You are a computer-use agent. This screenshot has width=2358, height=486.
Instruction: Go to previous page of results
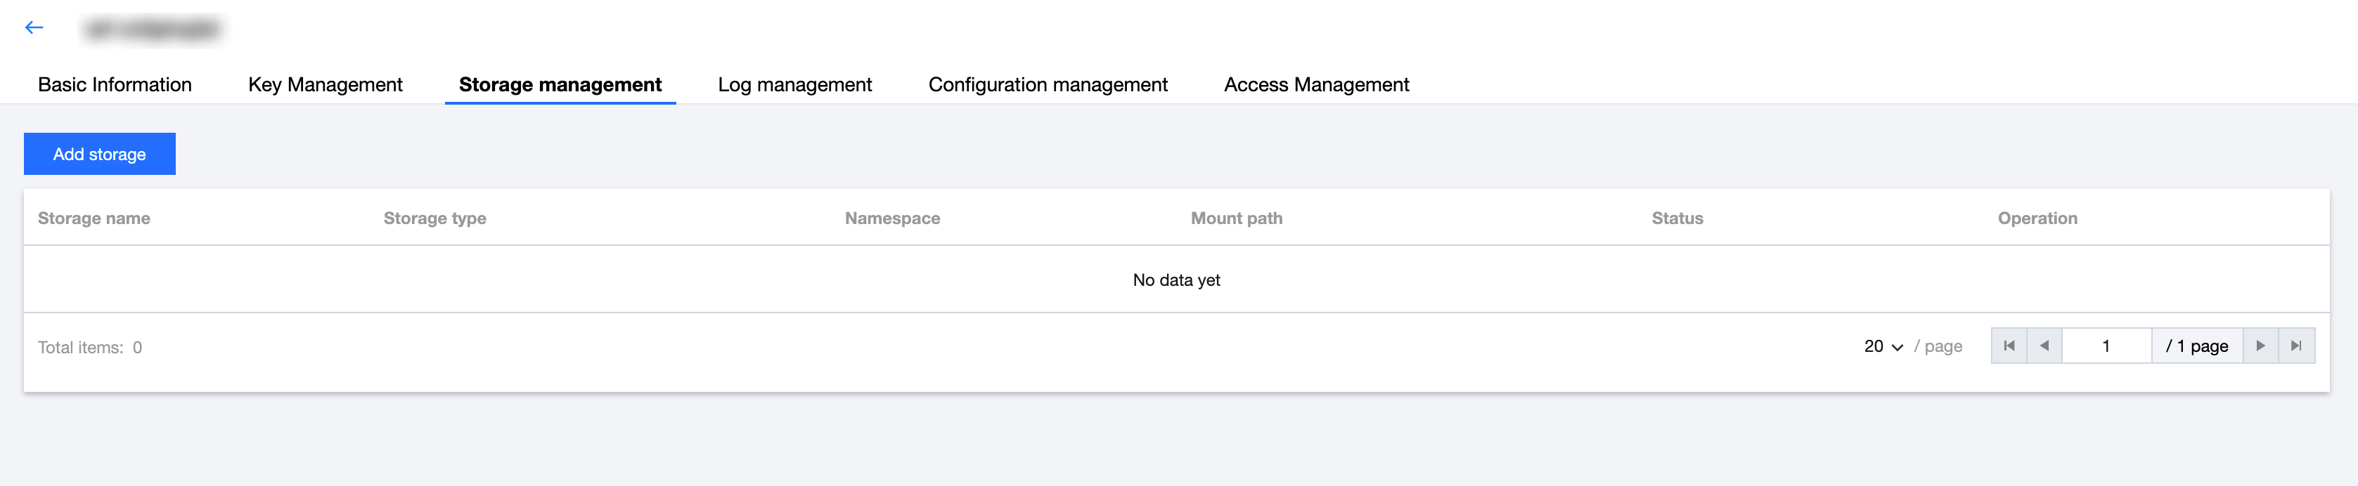pyautogui.click(x=2044, y=346)
